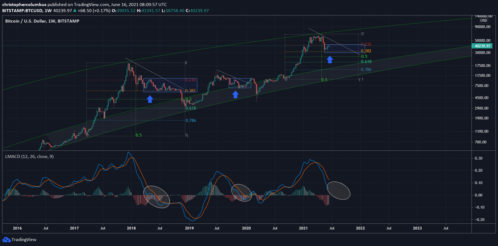The width and height of the screenshot is (498, 246).
Task: Click the 2021 label on time axis
Action: (x=303, y=228)
